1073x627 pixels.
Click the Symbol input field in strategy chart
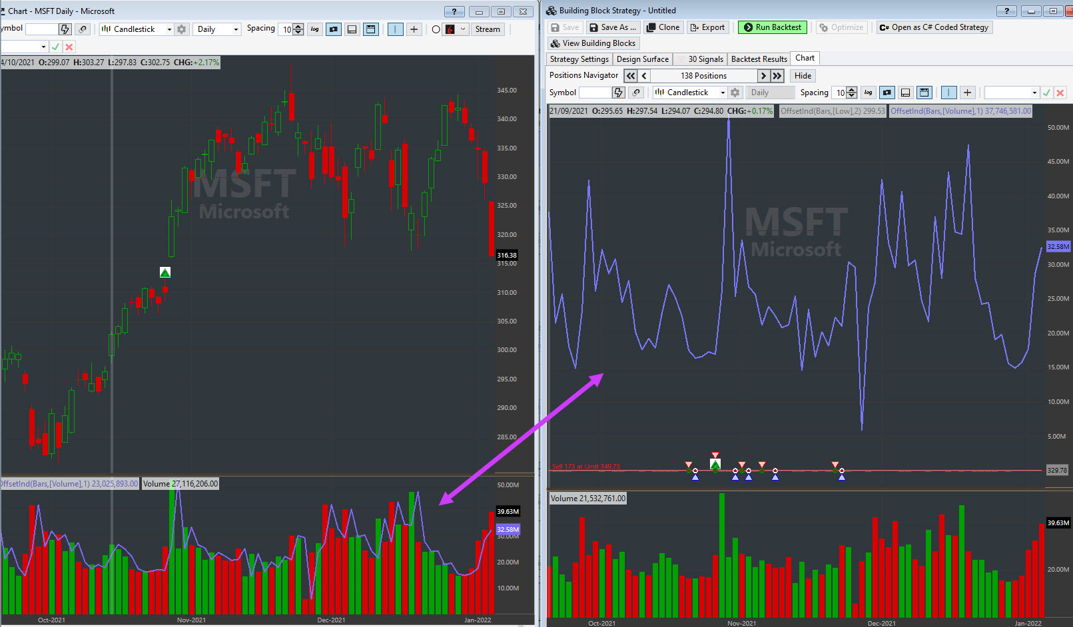click(x=595, y=93)
